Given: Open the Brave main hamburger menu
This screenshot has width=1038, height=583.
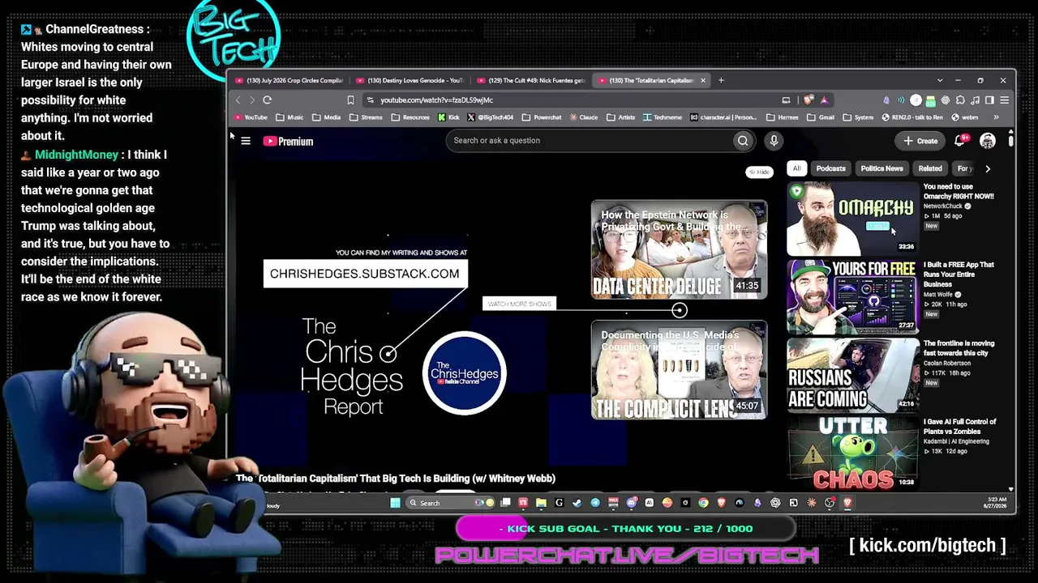Looking at the screenshot, I should click(1004, 100).
